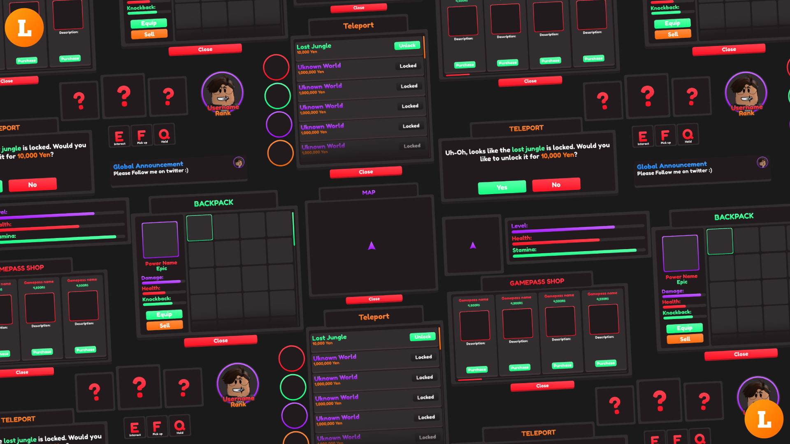This screenshot has width=790, height=444.
Task: Select the red circular ability button
Action: point(276,67)
